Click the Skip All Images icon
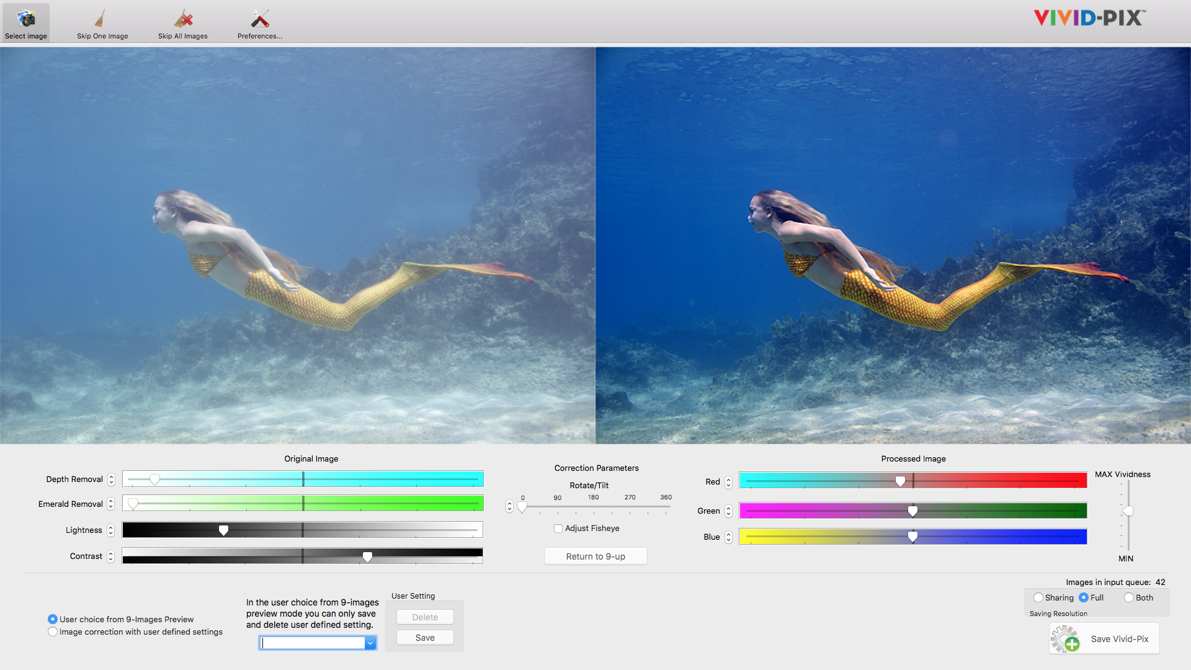1191x670 pixels. pyautogui.click(x=183, y=19)
